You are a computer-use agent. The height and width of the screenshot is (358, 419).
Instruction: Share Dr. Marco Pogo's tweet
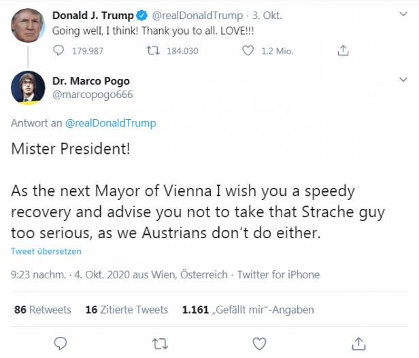pyautogui.click(x=358, y=342)
